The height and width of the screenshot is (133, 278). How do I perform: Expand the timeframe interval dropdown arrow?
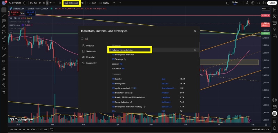click(x=54, y=3)
